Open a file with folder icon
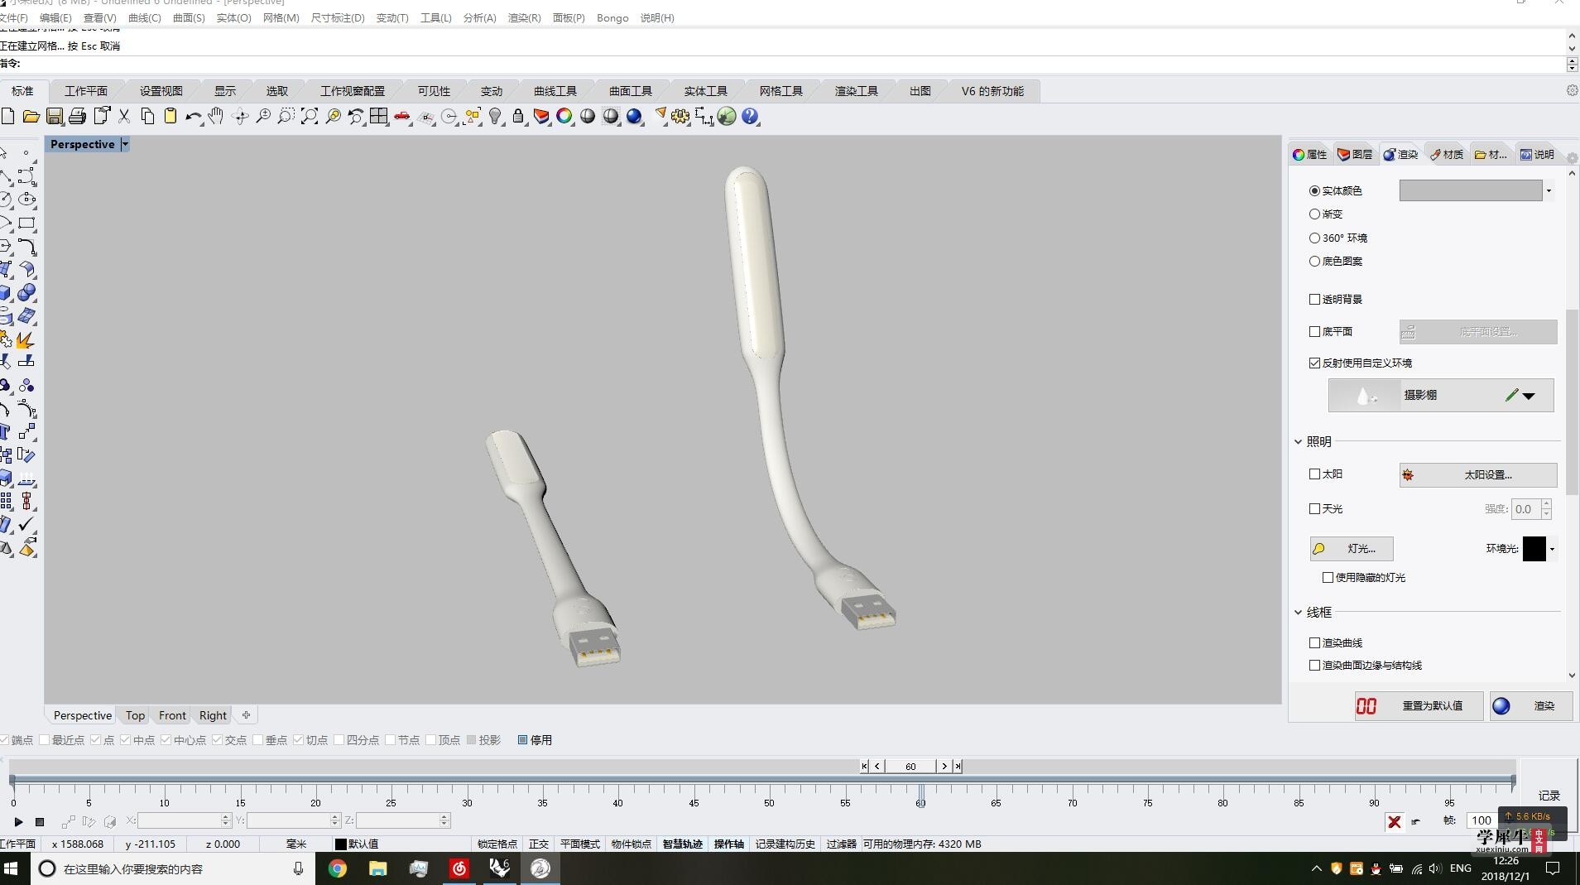 [31, 117]
